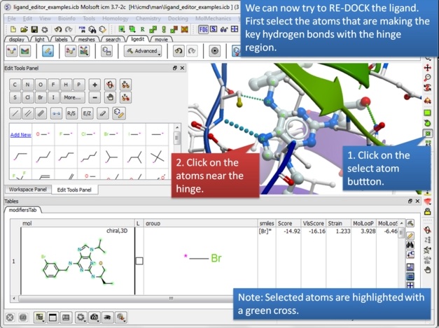Click the E/Z isomer toggle button
This screenshot has width=439, height=328.
click(88, 113)
